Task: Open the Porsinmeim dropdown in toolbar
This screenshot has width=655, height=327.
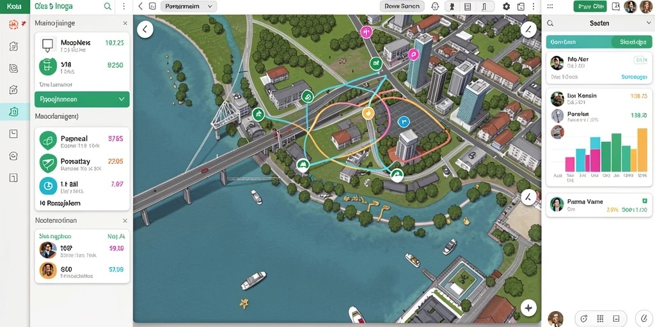Action: tap(189, 6)
